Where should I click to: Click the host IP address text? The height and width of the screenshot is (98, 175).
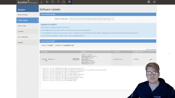point(51,59)
